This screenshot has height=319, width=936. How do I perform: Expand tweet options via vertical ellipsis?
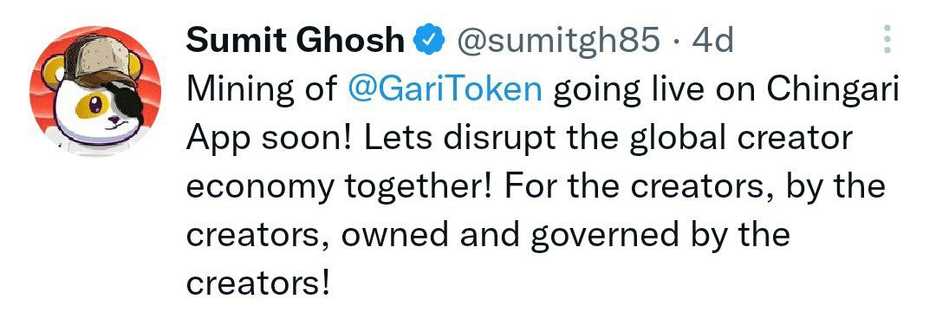point(887,39)
